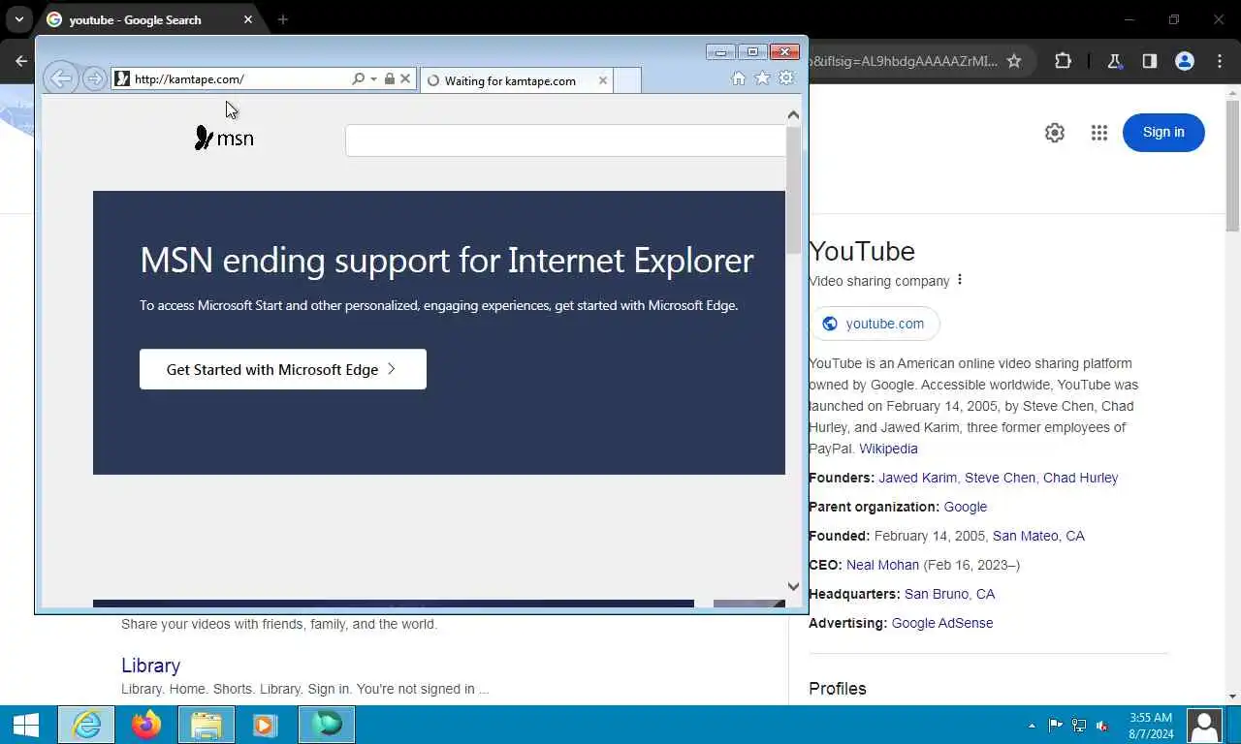Open Chrome tab search dropdown arrow

(18, 19)
